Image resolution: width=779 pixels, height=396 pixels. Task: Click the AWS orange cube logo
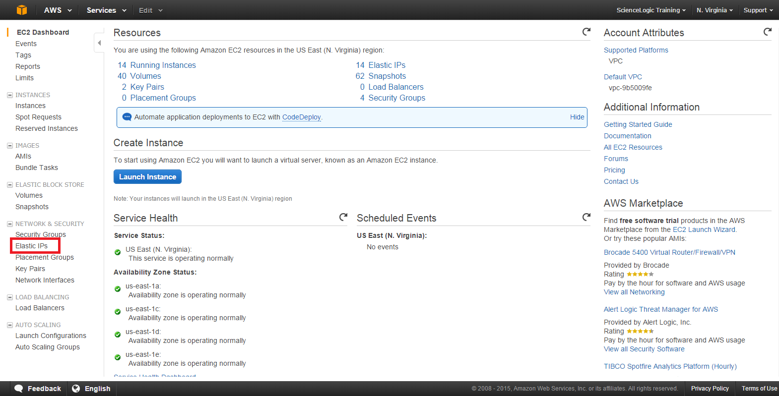coord(22,10)
